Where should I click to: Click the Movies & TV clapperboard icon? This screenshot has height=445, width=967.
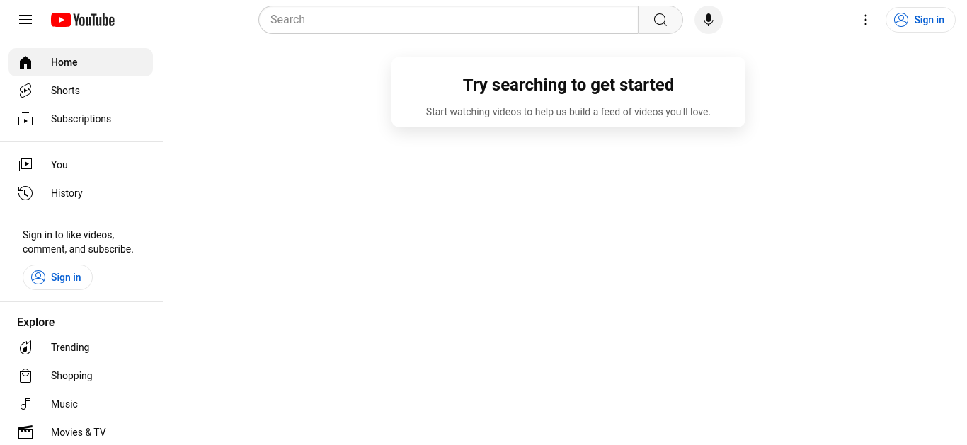pyautogui.click(x=25, y=432)
